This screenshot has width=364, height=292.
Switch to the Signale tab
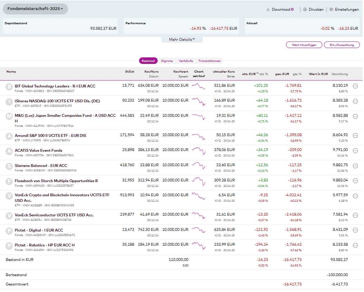click(167, 61)
